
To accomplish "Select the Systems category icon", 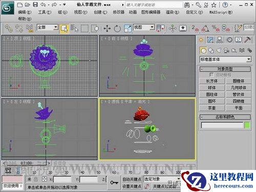I will point(249,50).
